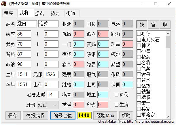This screenshot has height=125, width=176.
Task: Open the 据点 tab
Action: click(x=39, y=13)
